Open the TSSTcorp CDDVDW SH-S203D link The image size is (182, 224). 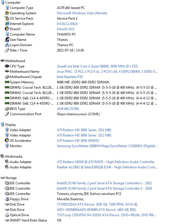[x=107, y=215]
